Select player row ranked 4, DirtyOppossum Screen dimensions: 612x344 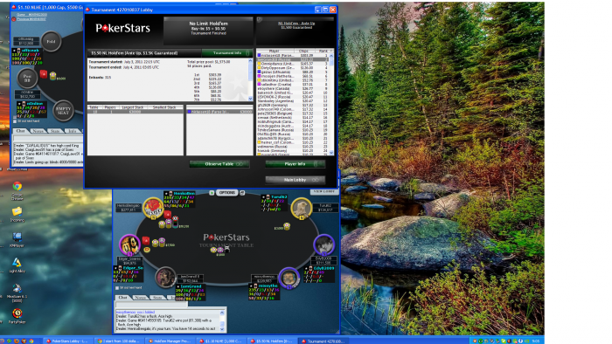pyautogui.click(x=293, y=68)
